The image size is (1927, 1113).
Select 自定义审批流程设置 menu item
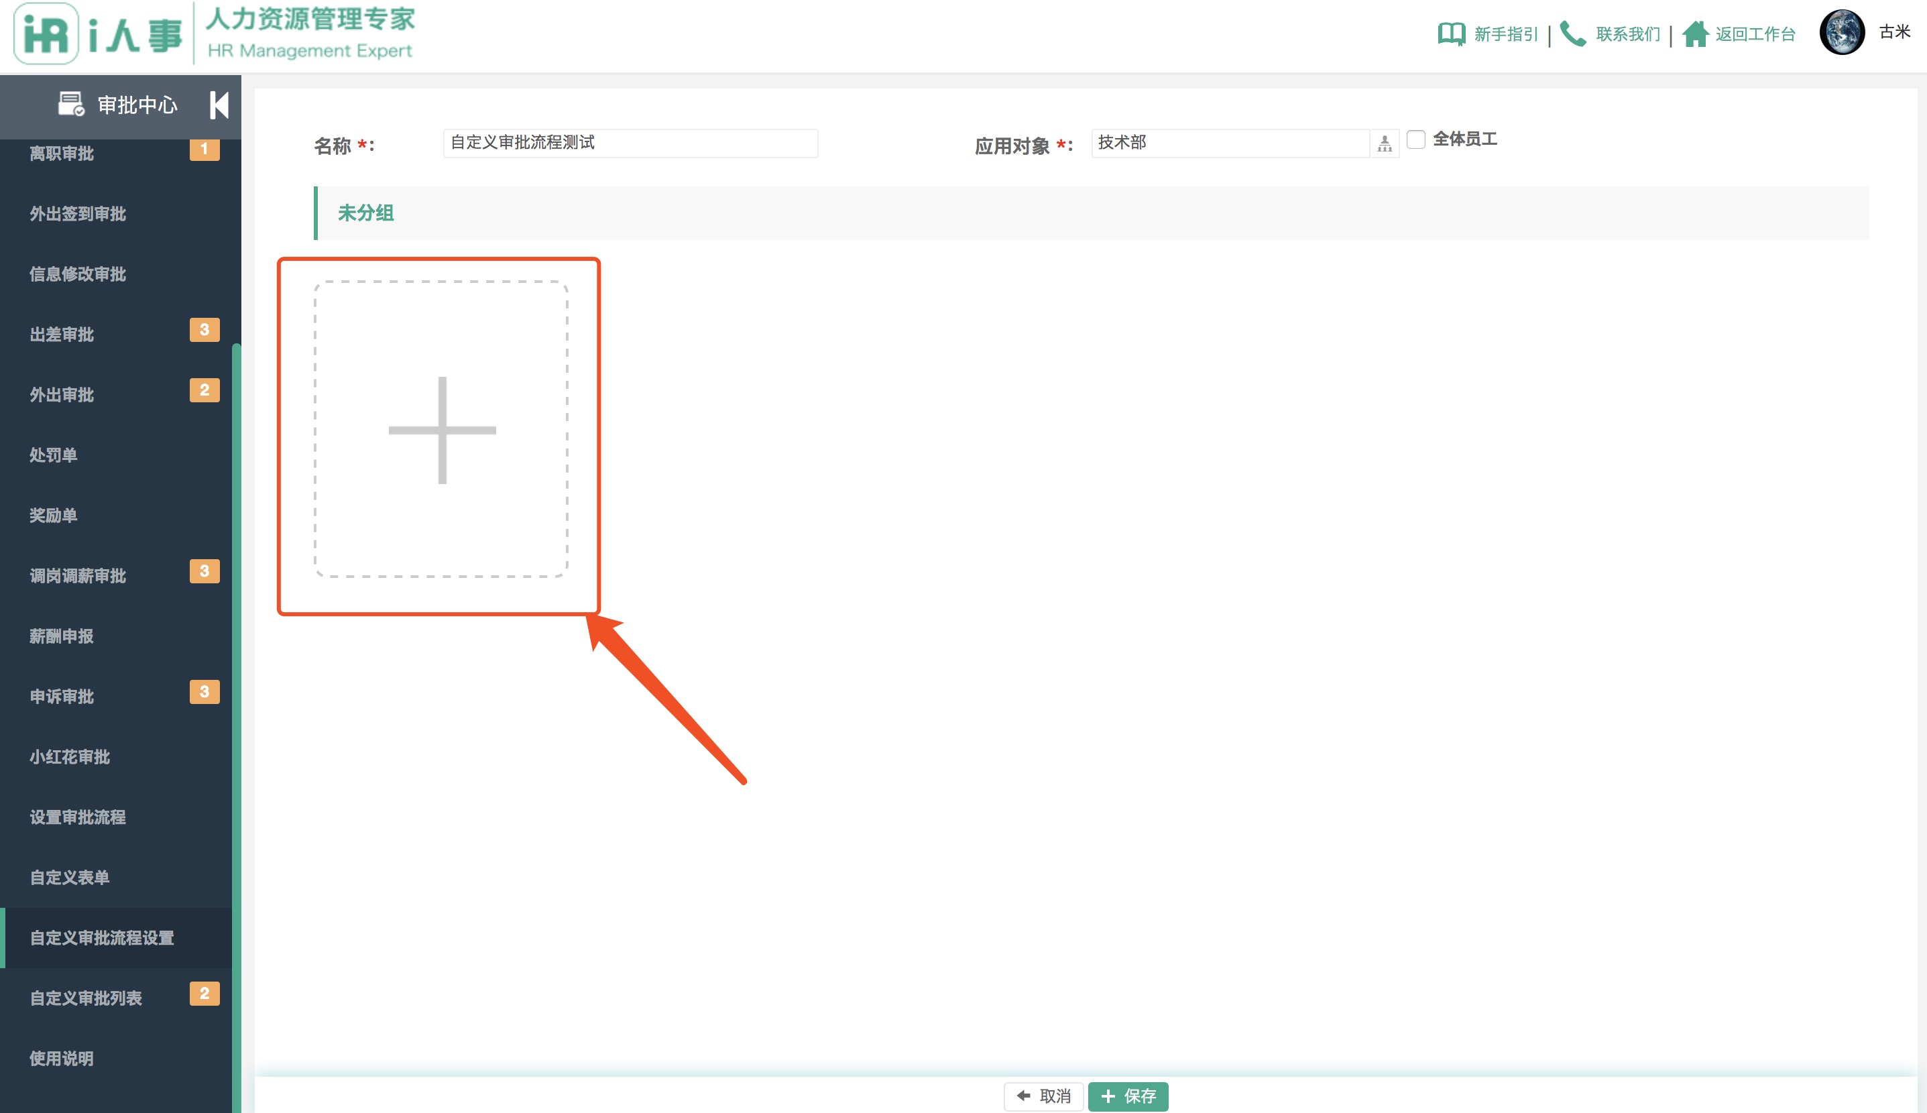[x=116, y=939]
